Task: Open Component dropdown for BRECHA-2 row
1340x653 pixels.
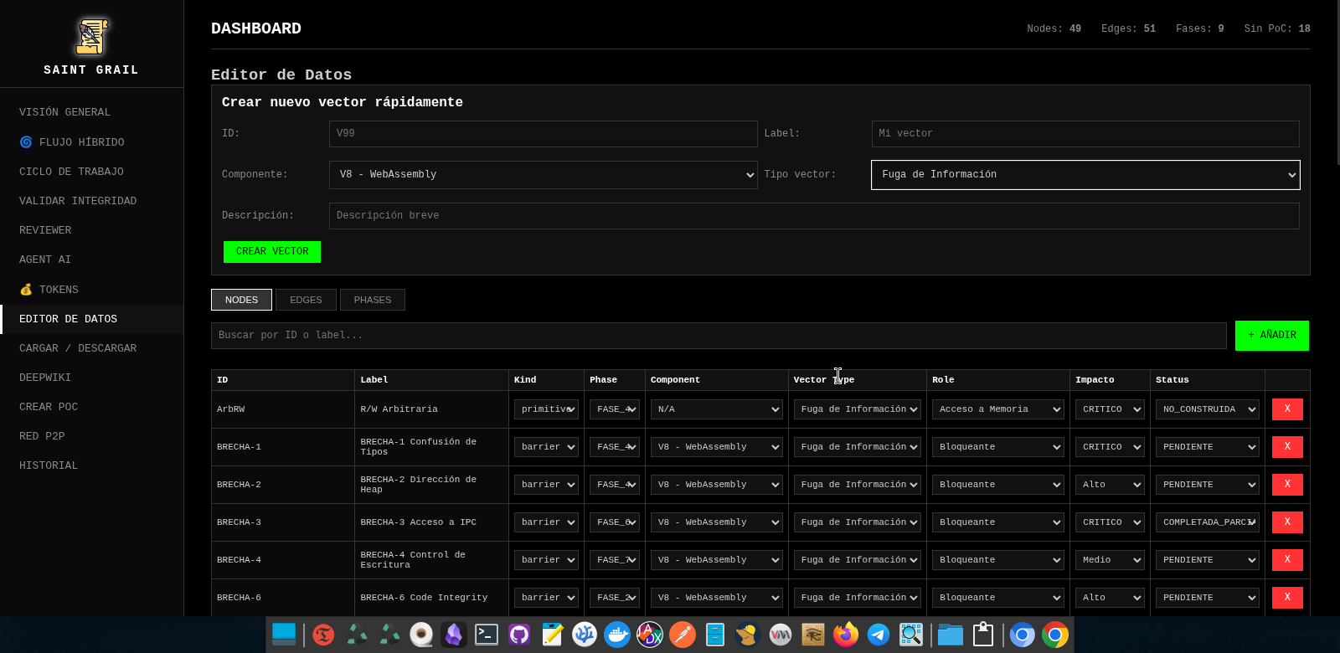Action: coord(717,485)
